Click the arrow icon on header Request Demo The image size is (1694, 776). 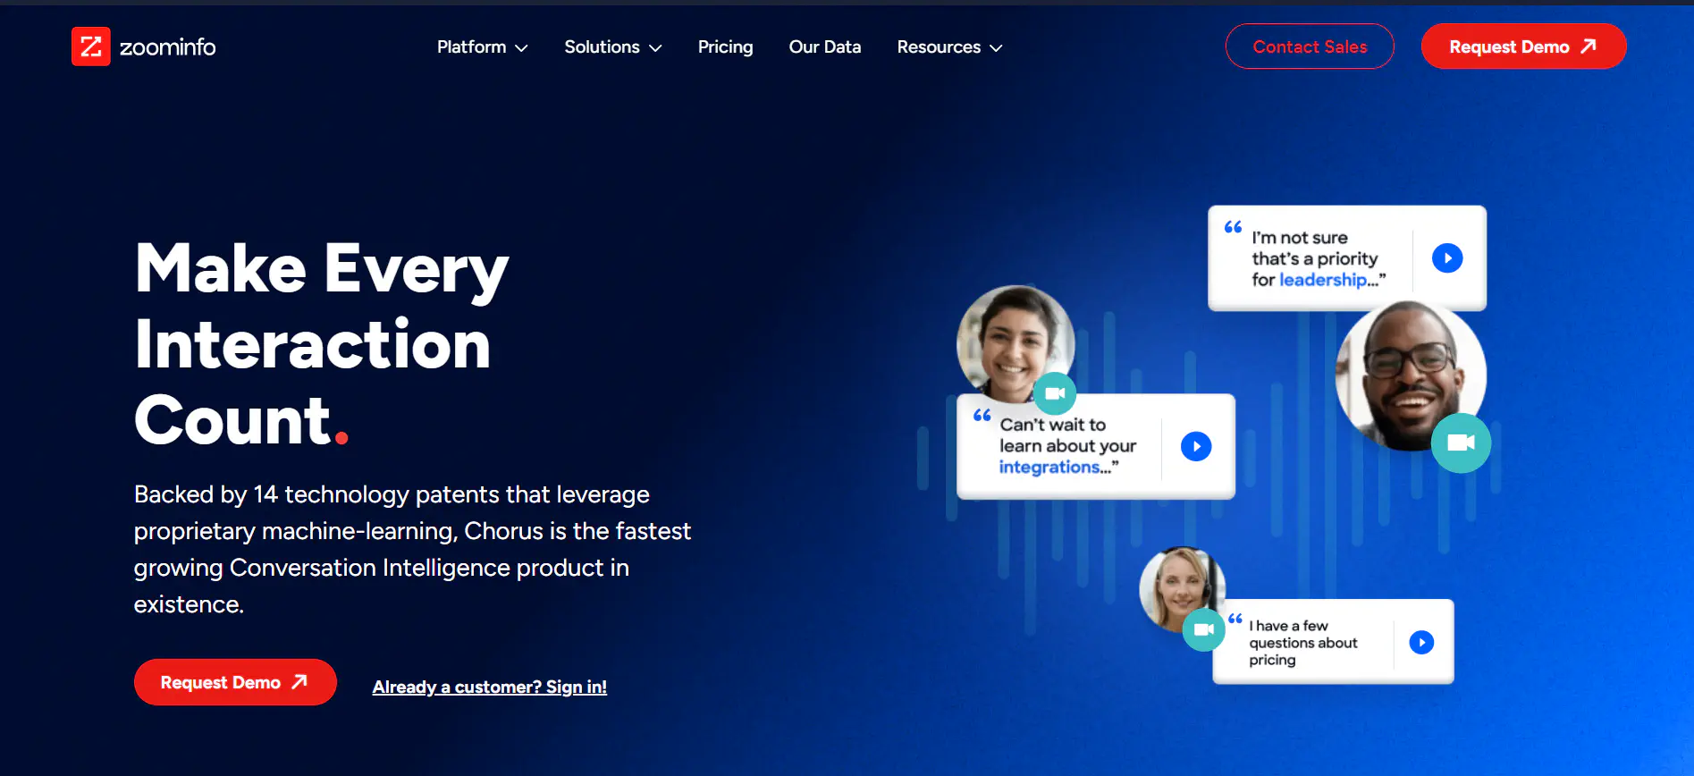[x=1589, y=46]
